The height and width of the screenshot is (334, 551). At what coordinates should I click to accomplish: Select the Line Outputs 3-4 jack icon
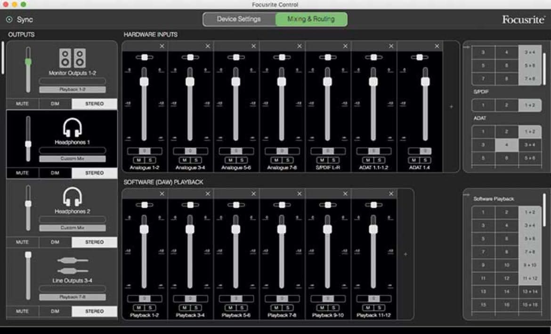[x=73, y=266]
